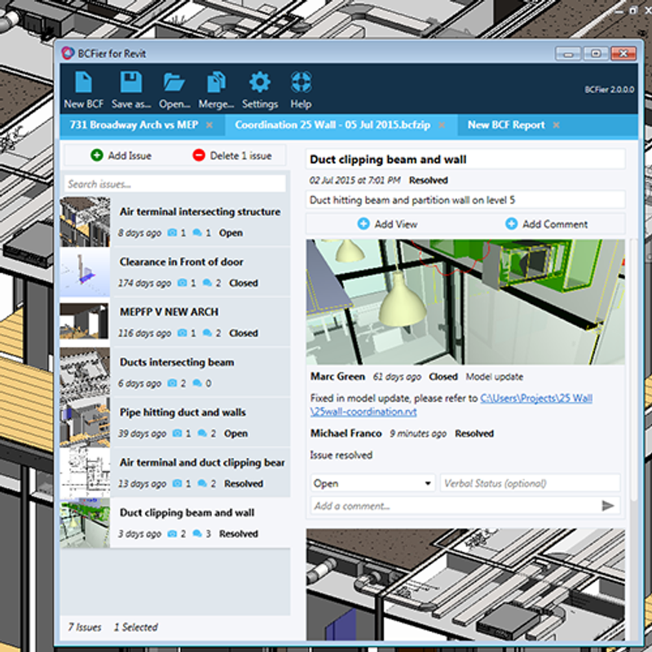Send the comment with the arrow icon
The image size is (652, 652).
coord(608,505)
